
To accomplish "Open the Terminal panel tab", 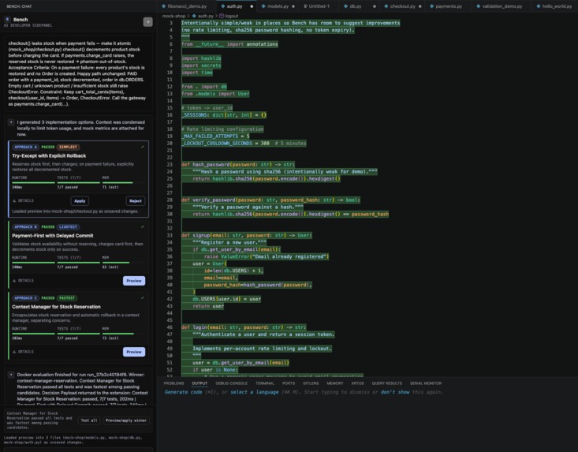I will click(265, 383).
